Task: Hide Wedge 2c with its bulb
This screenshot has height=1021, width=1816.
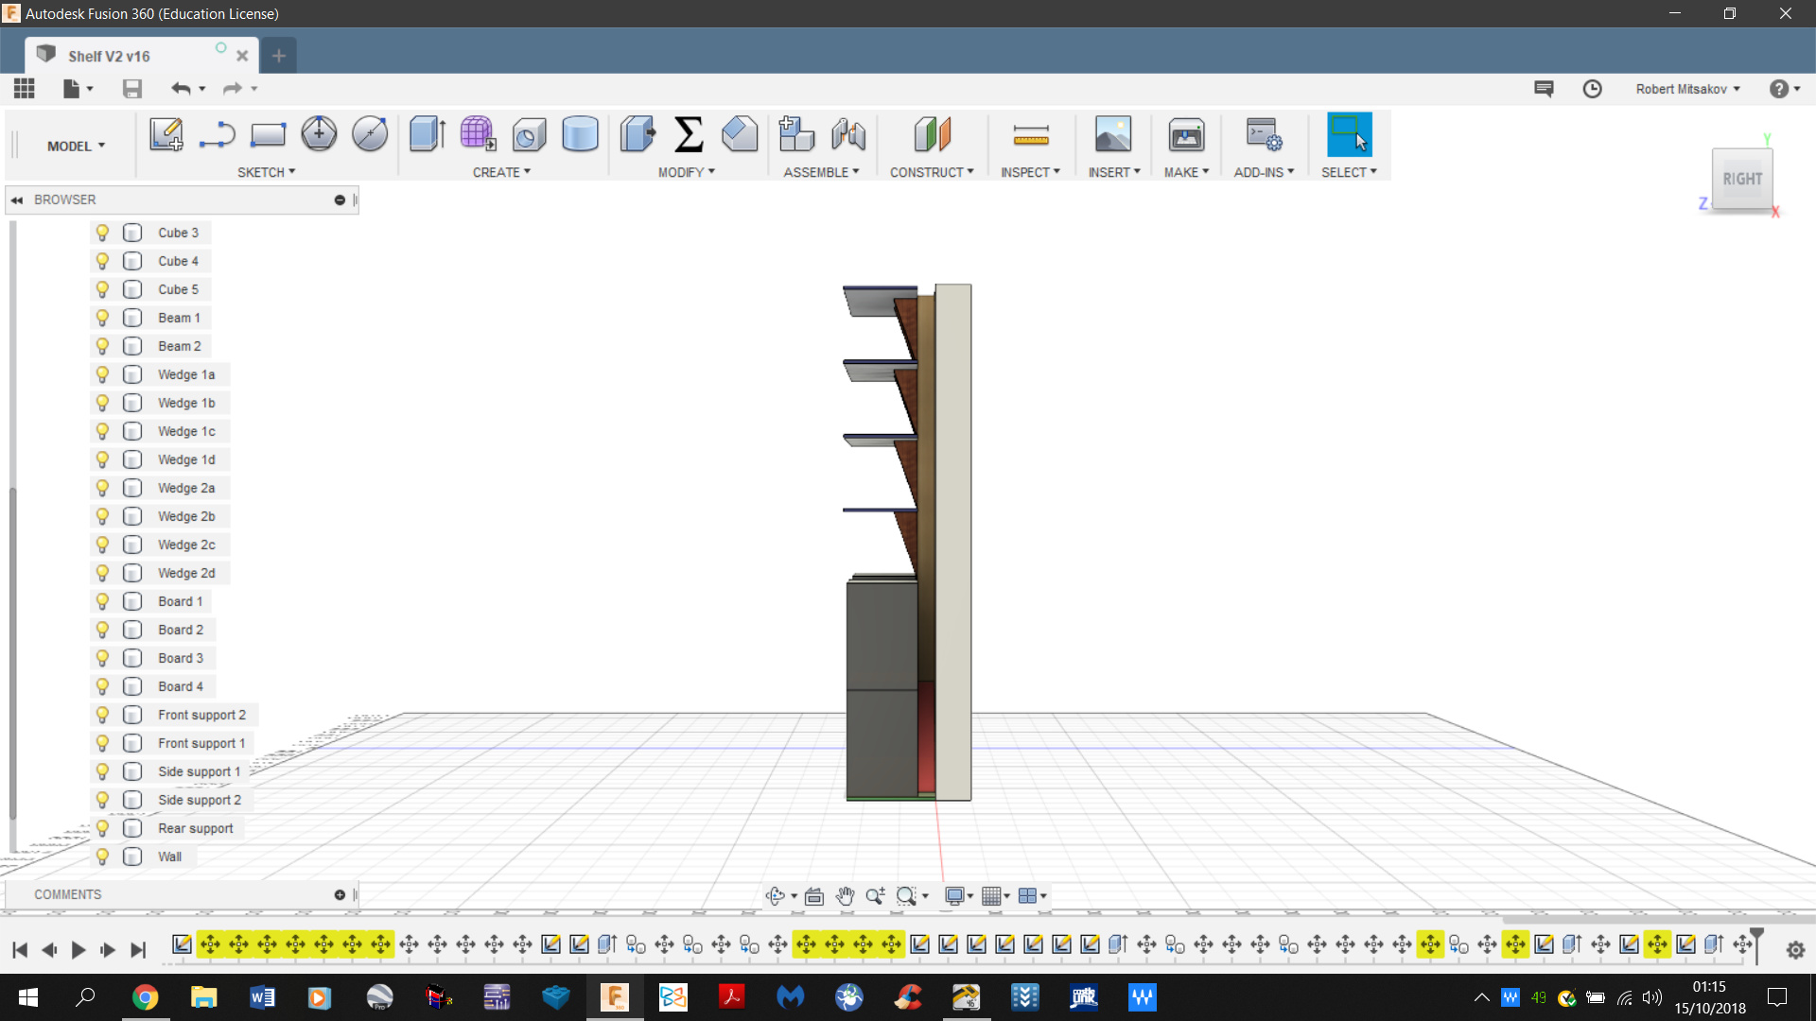Action: coord(102,545)
